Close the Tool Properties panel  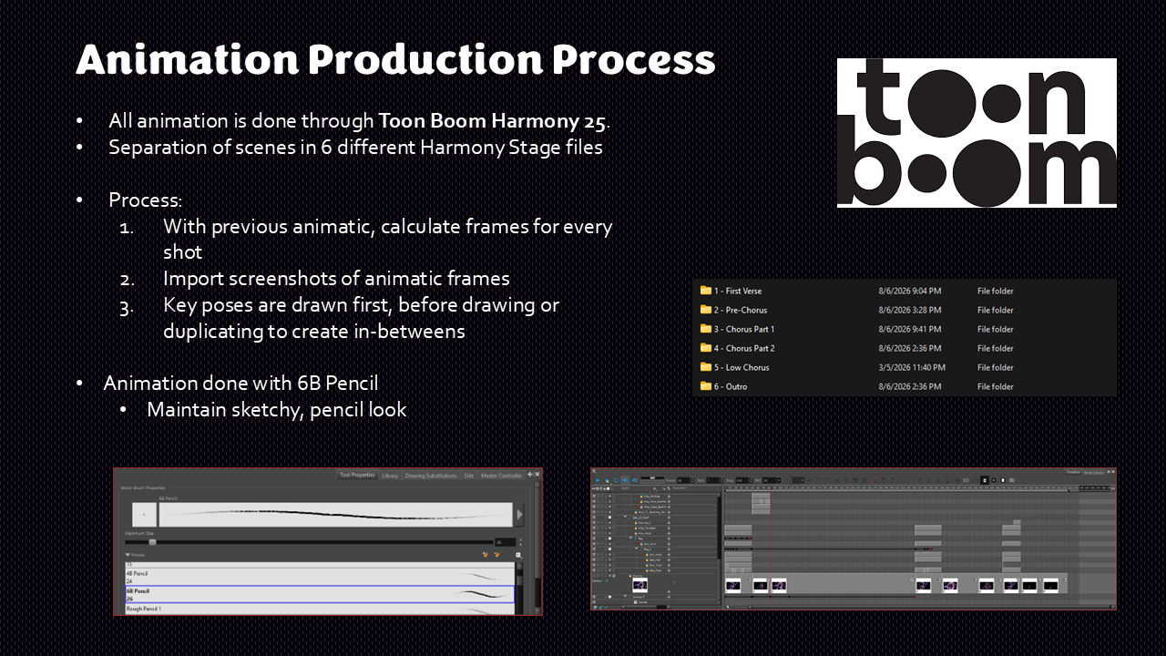coord(537,475)
